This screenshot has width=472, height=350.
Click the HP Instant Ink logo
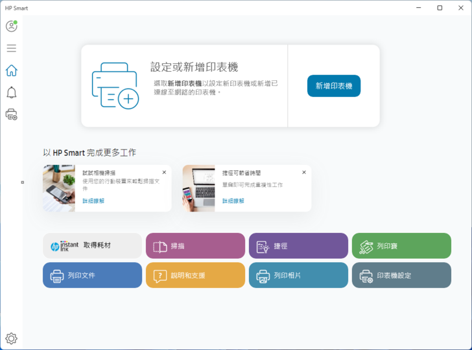pyautogui.click(x=64, y=246)
